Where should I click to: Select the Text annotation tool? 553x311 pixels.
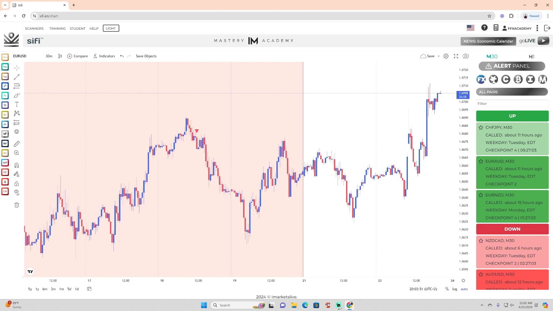[17, 104]
